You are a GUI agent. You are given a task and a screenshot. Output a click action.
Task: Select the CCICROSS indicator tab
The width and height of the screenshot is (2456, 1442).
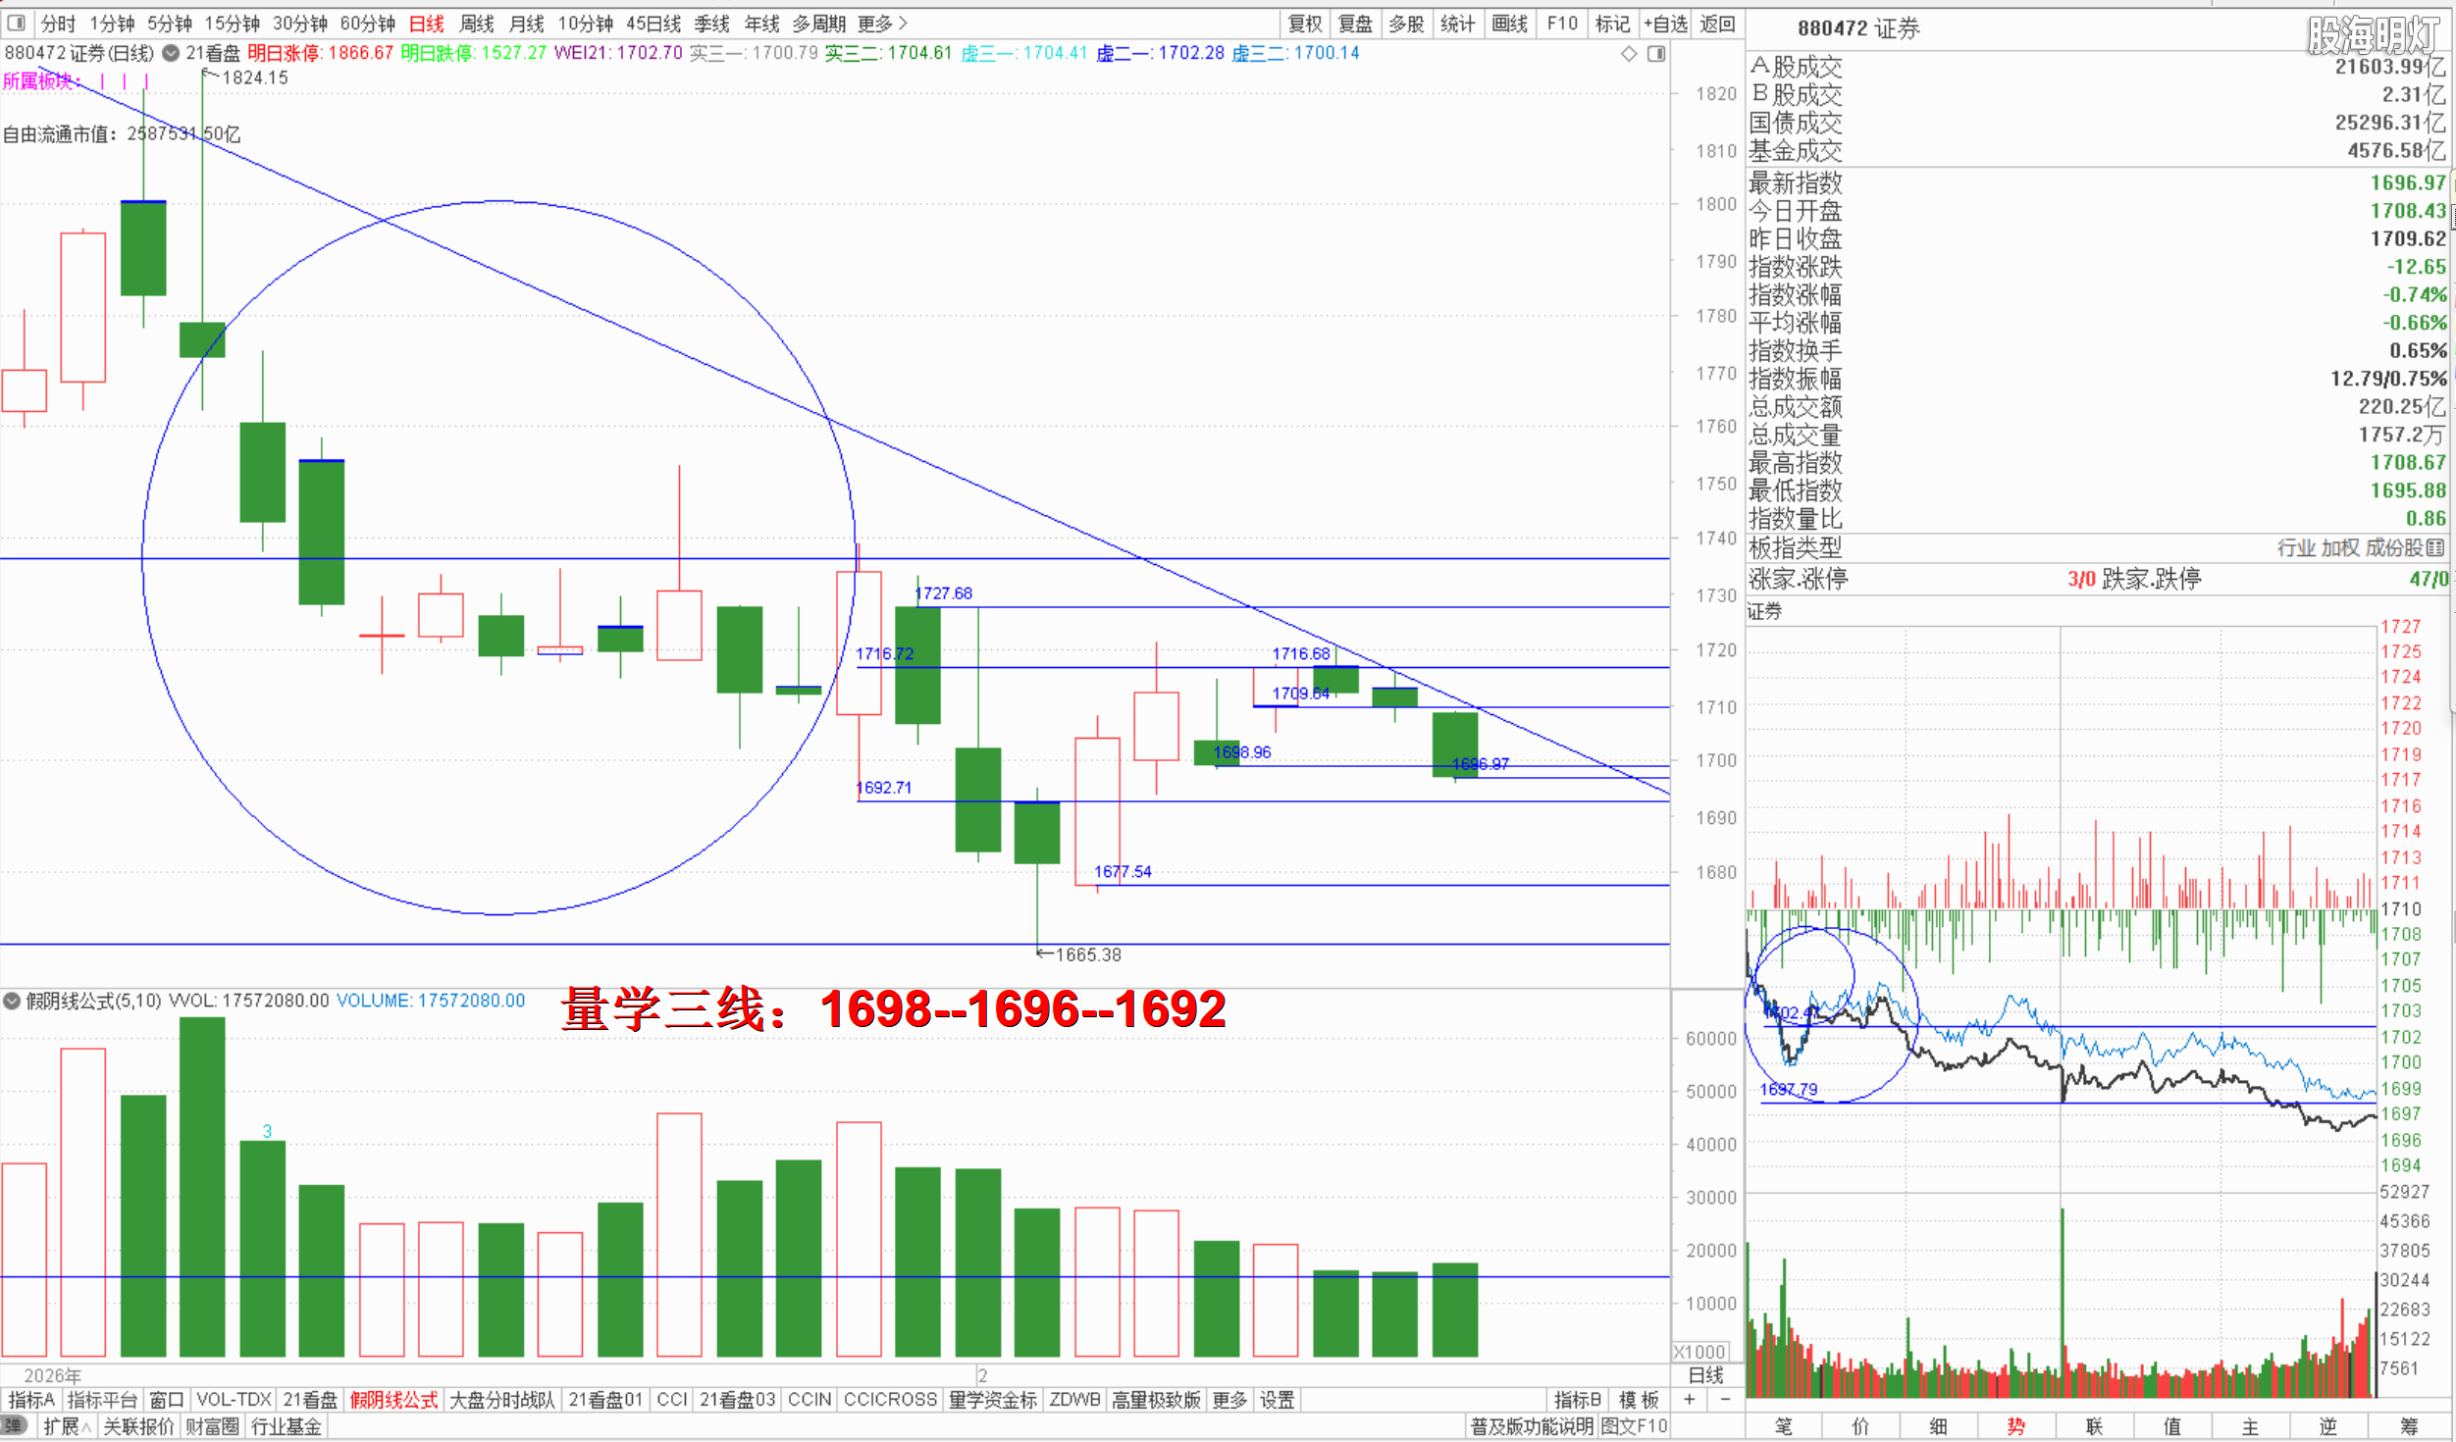point(890,1400)
